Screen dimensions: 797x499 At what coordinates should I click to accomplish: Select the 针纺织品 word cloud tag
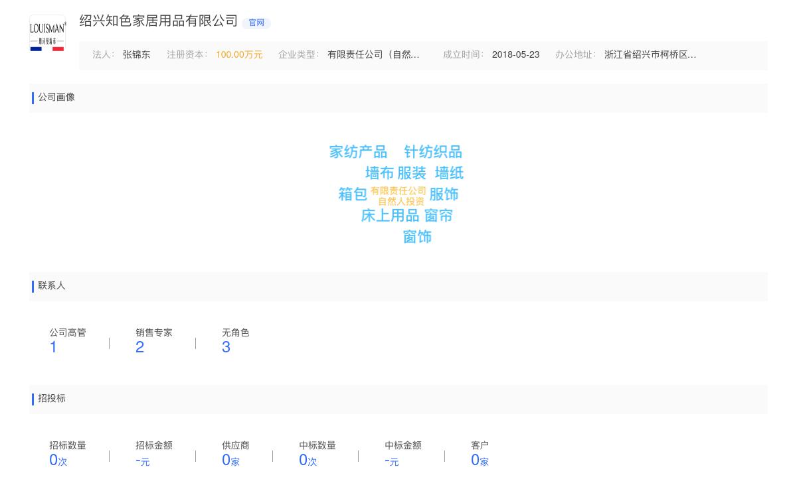click(x=432, y=151)
